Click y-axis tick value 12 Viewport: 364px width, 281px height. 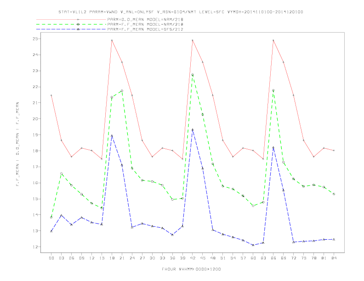35,247
